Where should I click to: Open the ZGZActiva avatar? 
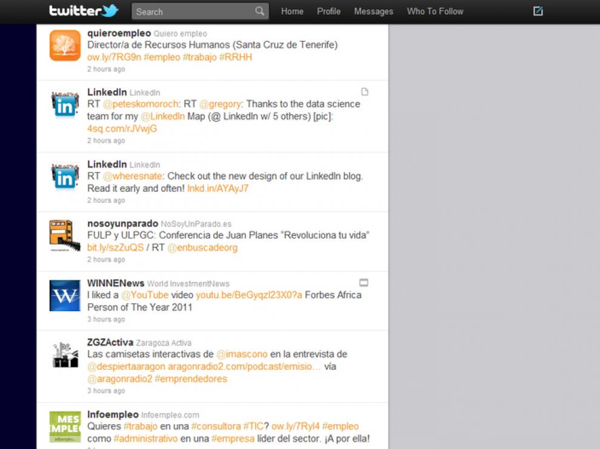[x=65, y=355]
